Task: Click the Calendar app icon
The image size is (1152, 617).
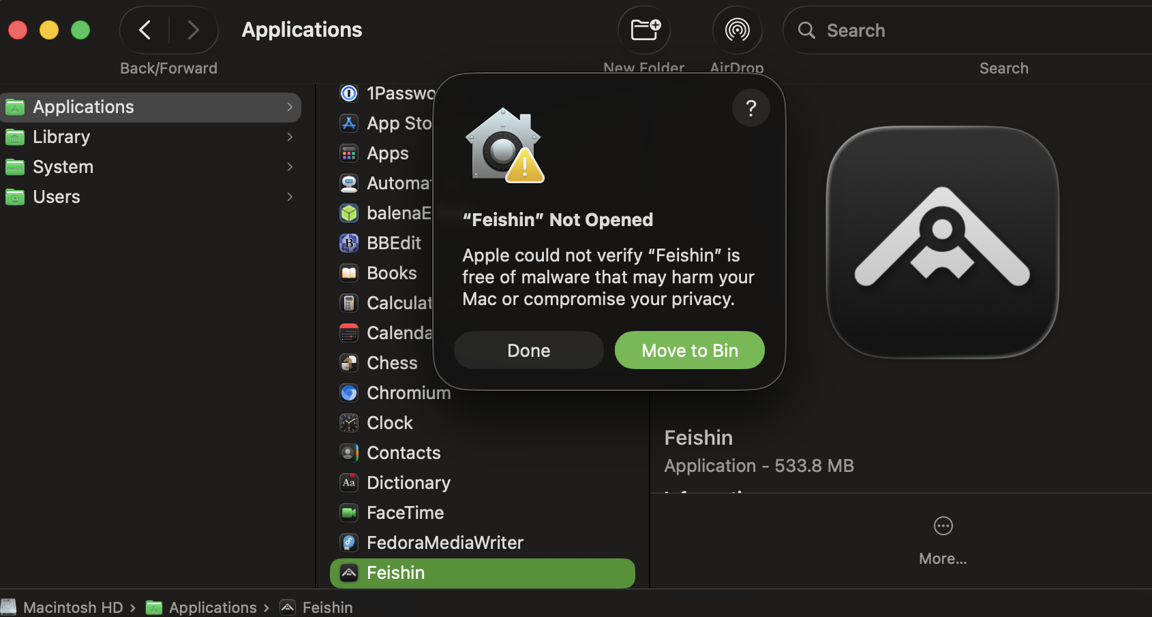Action: (349, 333)
